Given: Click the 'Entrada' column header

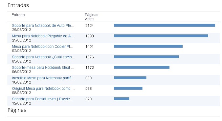Looking at the screenshot, I should [18, 15].
